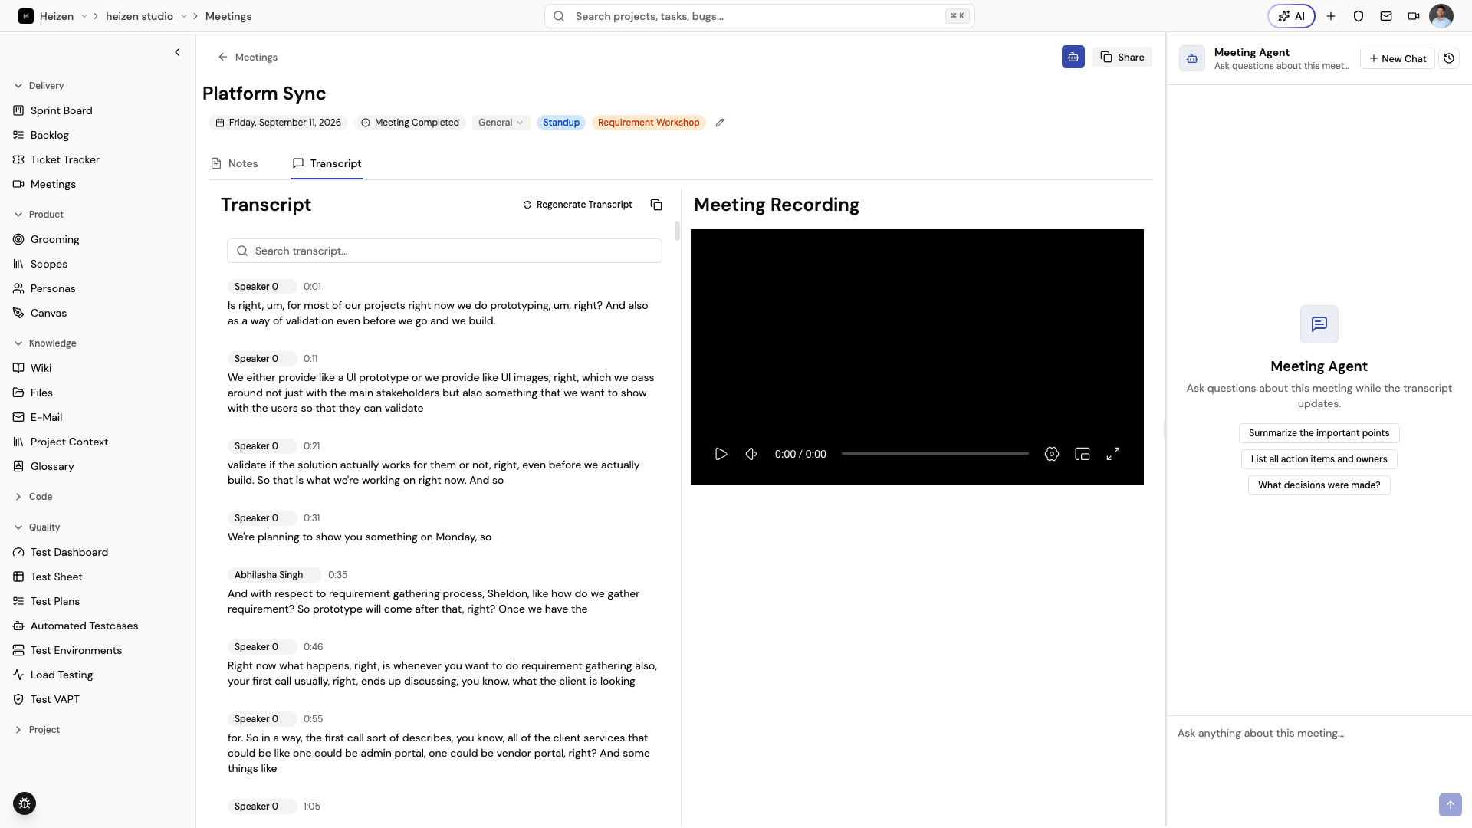Viewport: 1472px width, 828px height.
Task: Collapse the Knowledge section
Action: [44, 343]
